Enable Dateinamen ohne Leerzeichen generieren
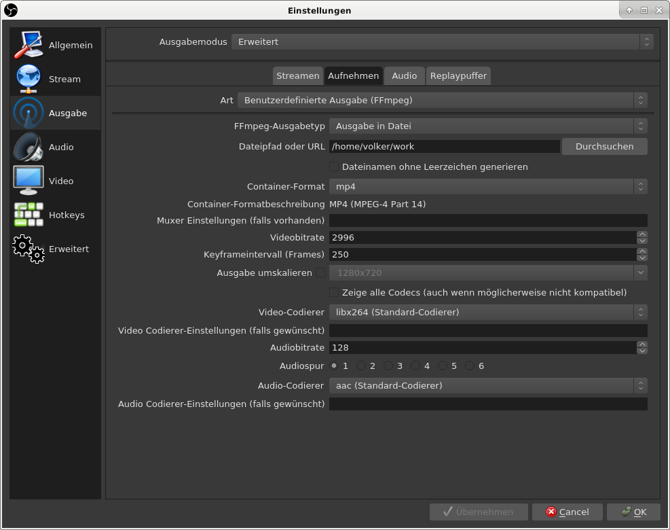Image resolution: width=670 pixels, height=530 pixels. point(334,166)
